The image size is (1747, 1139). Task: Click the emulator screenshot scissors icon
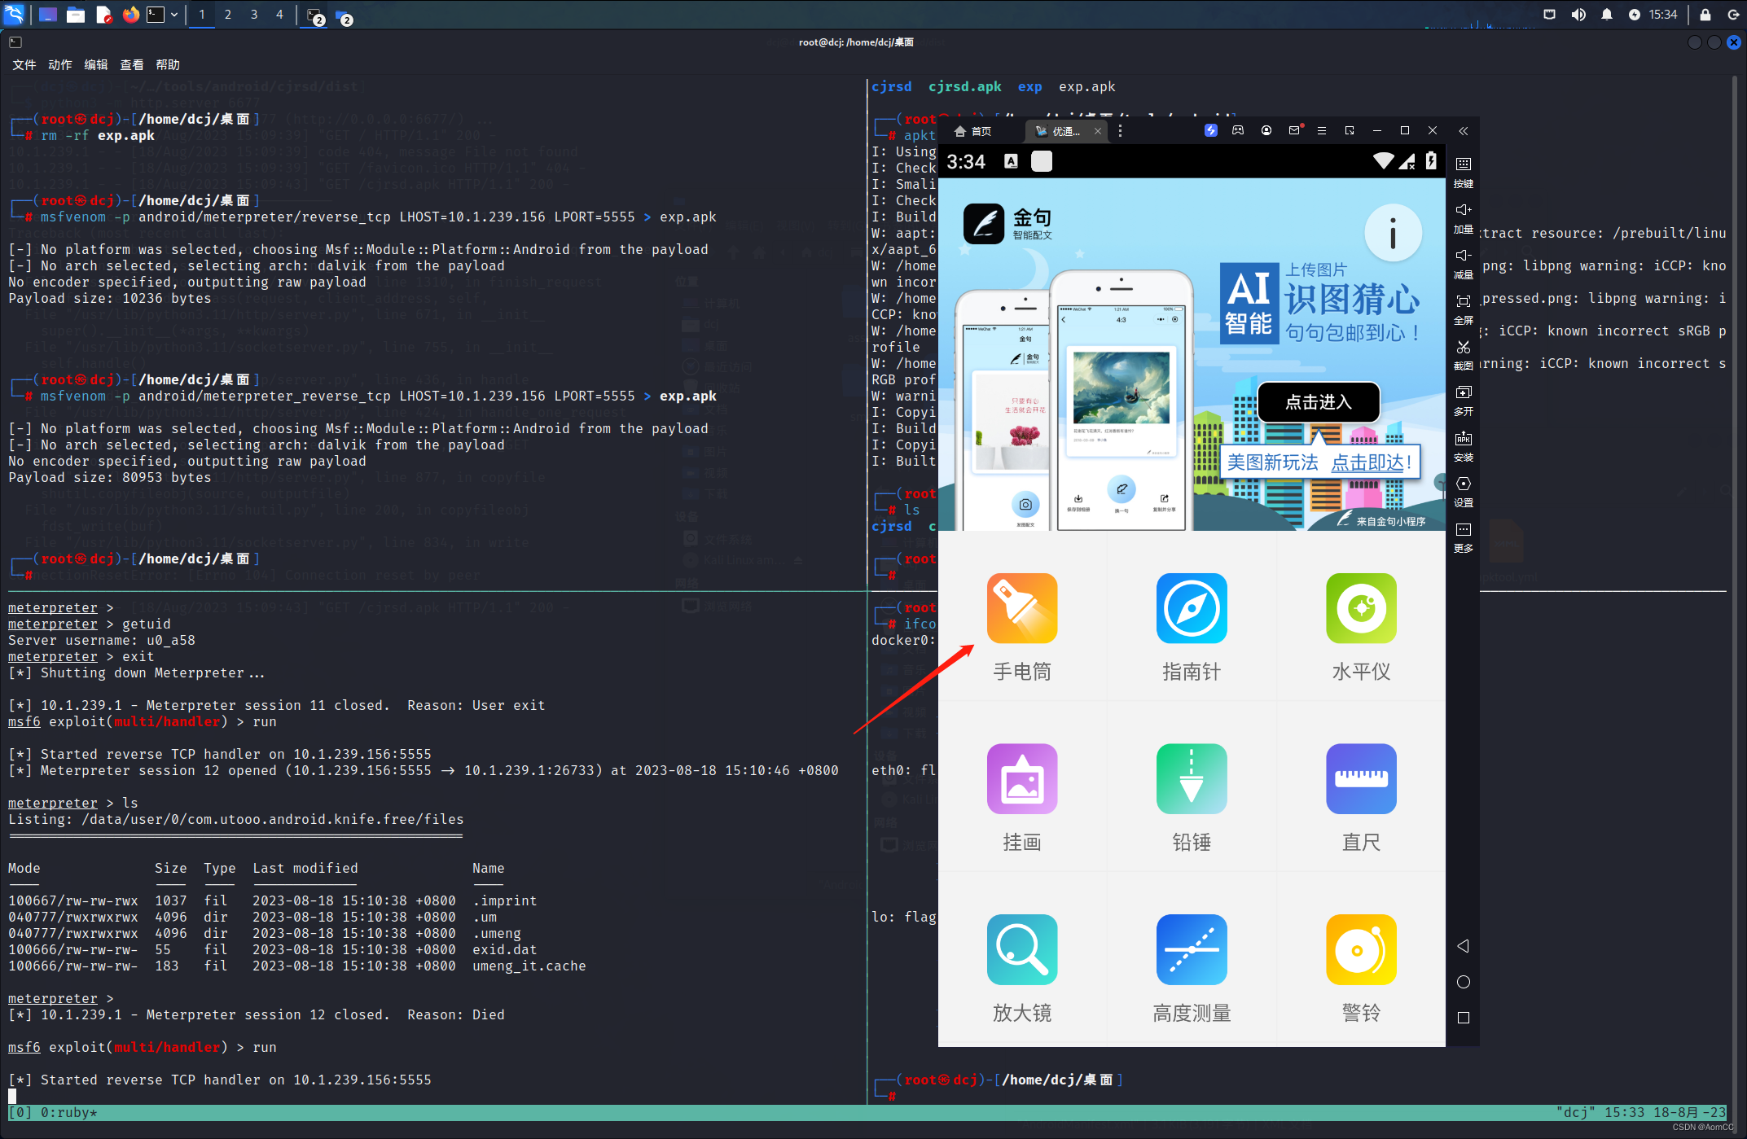(1463, 348)
